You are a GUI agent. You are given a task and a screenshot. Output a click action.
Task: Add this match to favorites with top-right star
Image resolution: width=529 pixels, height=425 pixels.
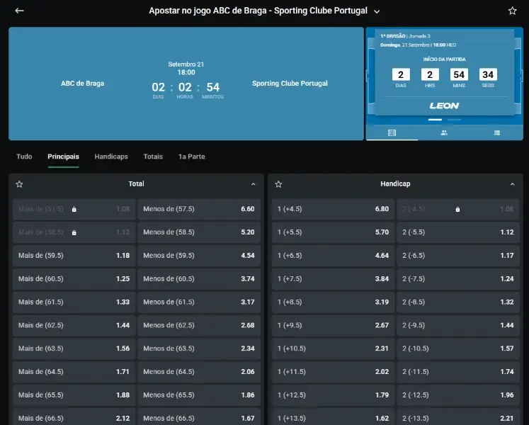click(x=513, y=11)
